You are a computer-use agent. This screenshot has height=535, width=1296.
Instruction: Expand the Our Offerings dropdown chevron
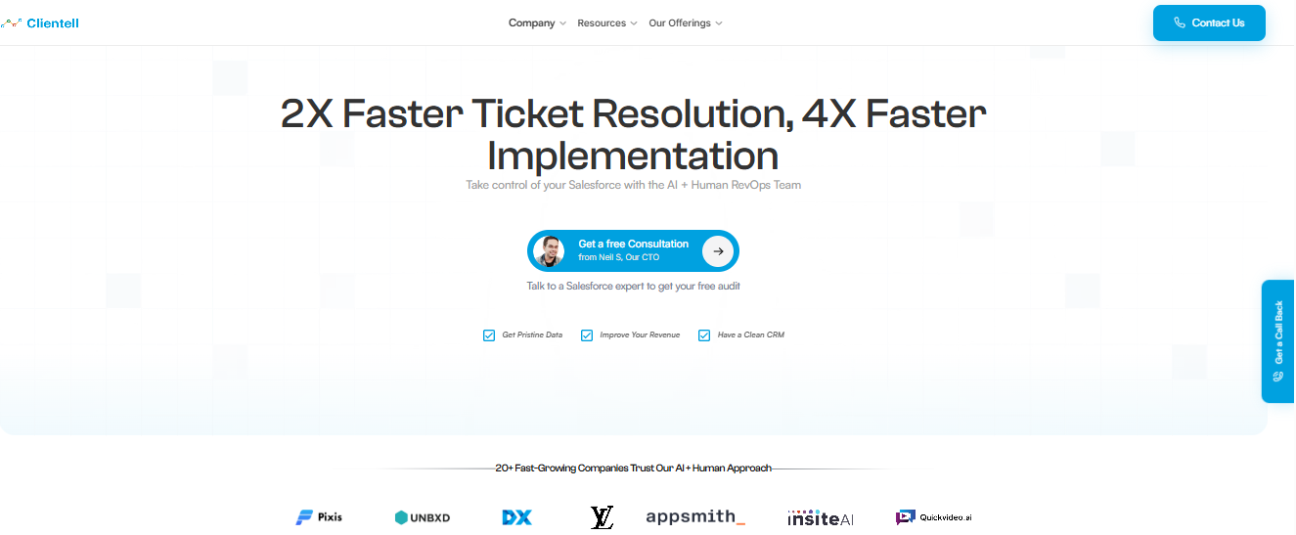pos(719,23)
